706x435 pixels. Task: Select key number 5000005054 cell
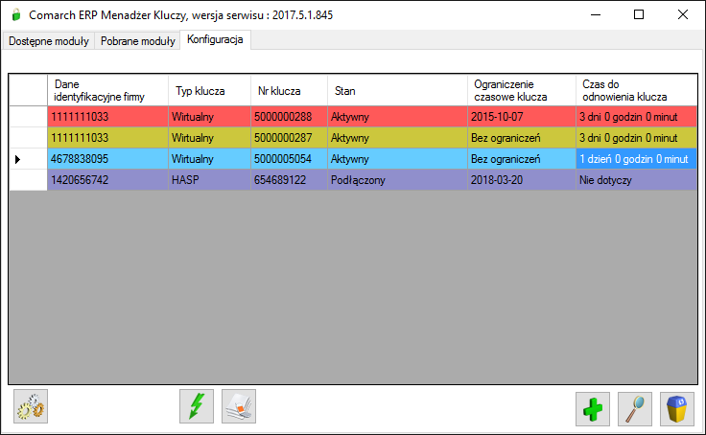[x=289, y=159]
